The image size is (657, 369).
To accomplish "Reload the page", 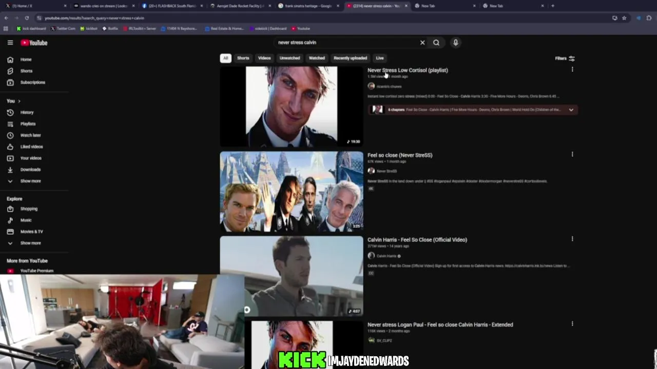I will point(27,18).
